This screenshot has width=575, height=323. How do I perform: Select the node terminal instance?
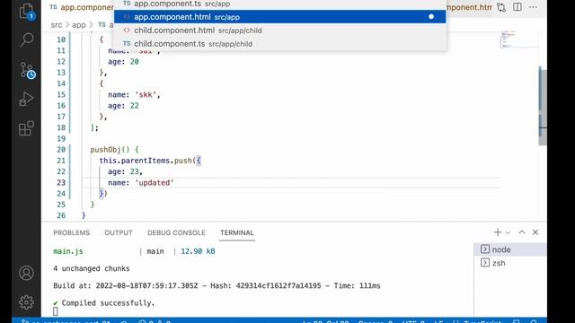[510, 249]
